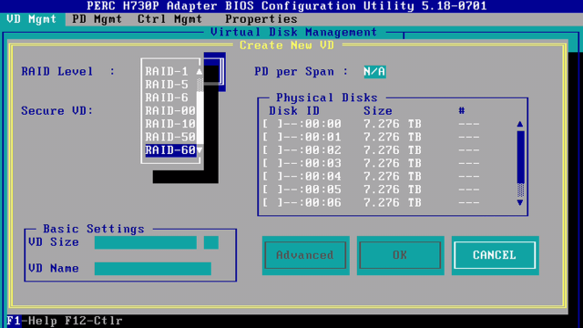The image size is (583, 328).
Task: Click the F12-Ctlr footer hint
Action: point(93,321)
